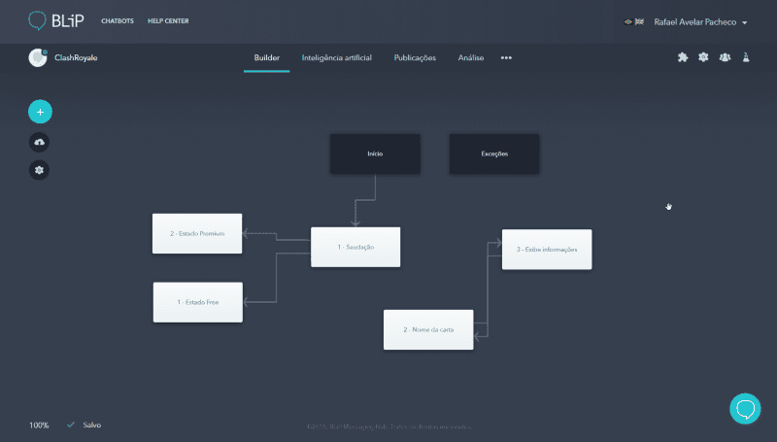Select the Exceções block
Viewport: 777px width, 442px height.
[x=494, y=154]
